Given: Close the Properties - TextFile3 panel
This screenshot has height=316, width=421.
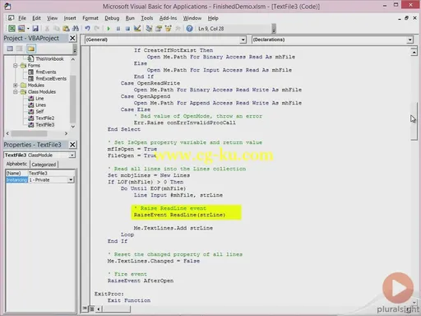Looking at the screenshot, I should 72,145.
